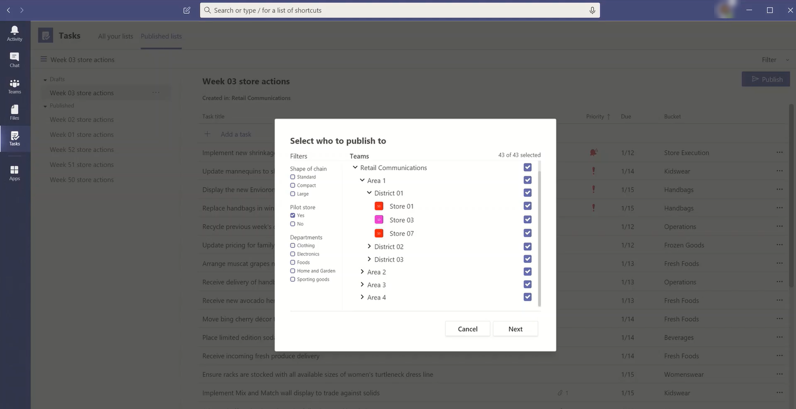Click the task list vertical scrollbar

[792, 196]
